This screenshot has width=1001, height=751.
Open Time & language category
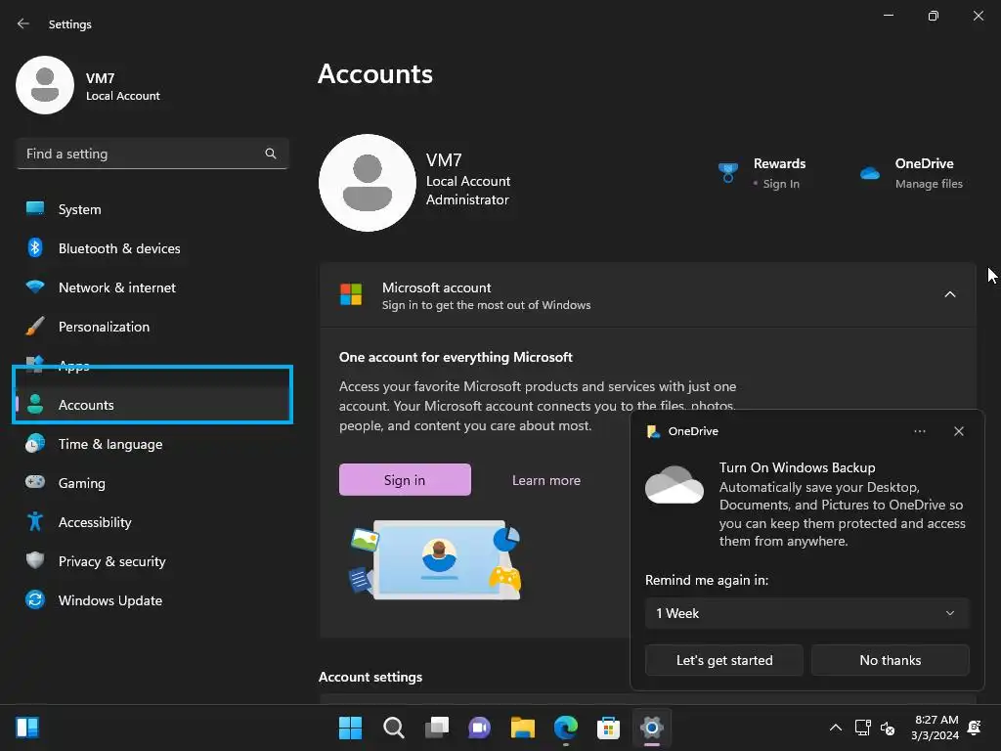152,444
